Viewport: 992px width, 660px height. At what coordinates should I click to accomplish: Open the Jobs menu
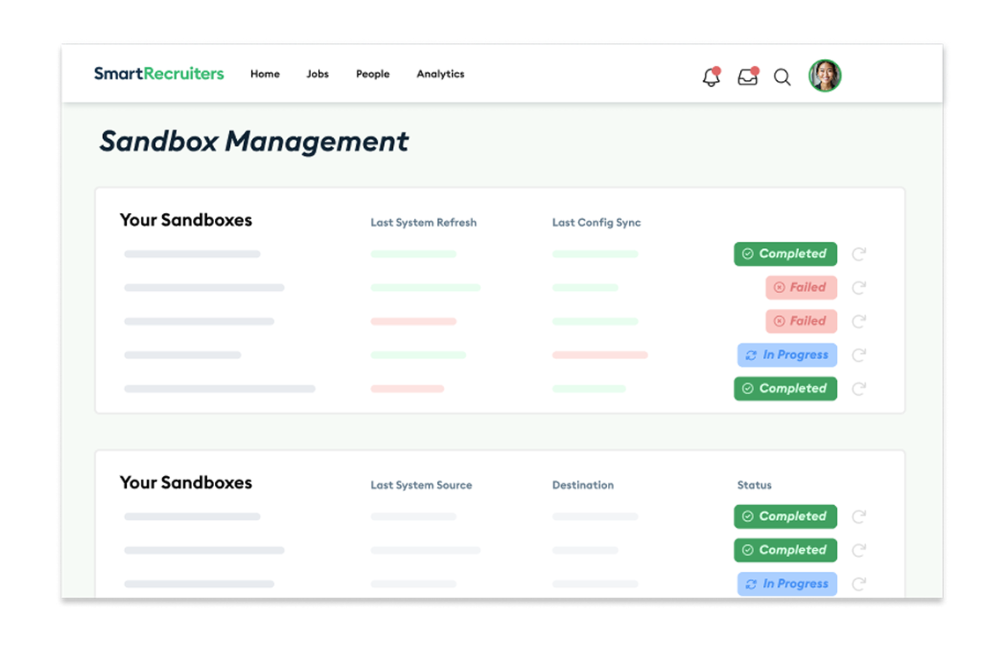pos(317,74)
